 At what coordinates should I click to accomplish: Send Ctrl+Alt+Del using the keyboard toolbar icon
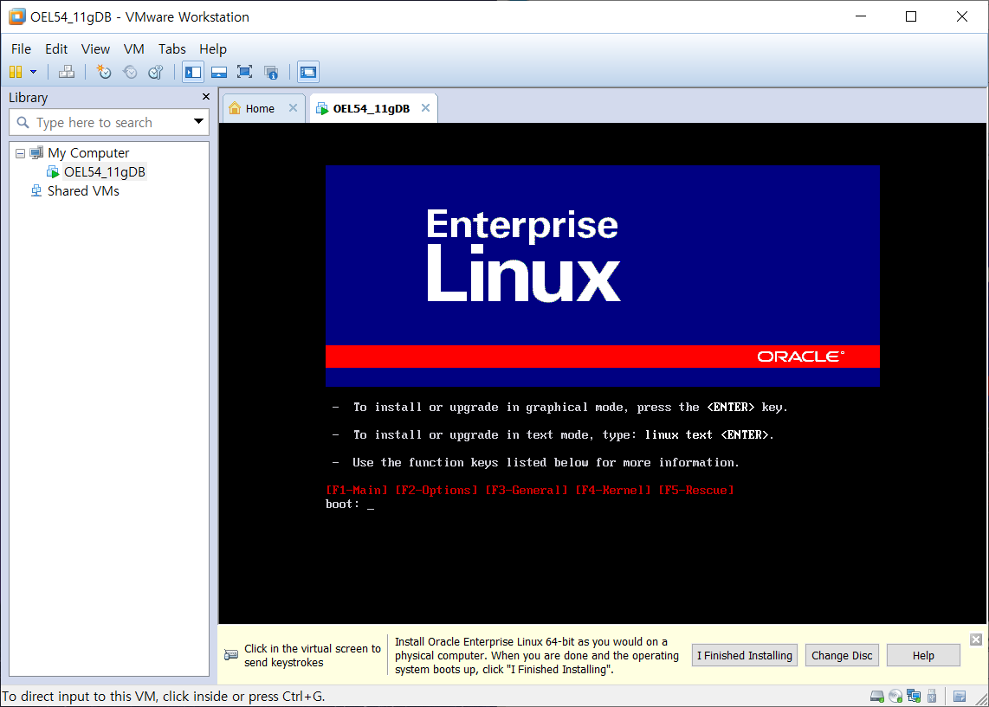(x=66, y=73)
